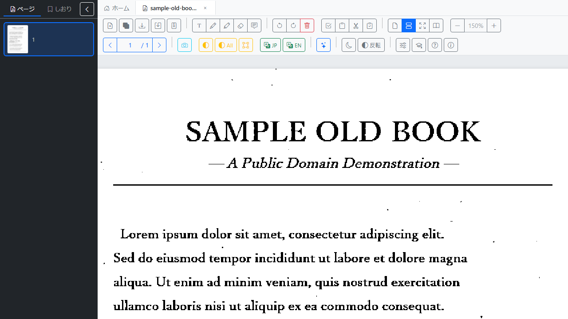Click the yellow bounding box crop icon
Screen dimensions: 568x319
[x=246, y=45]
